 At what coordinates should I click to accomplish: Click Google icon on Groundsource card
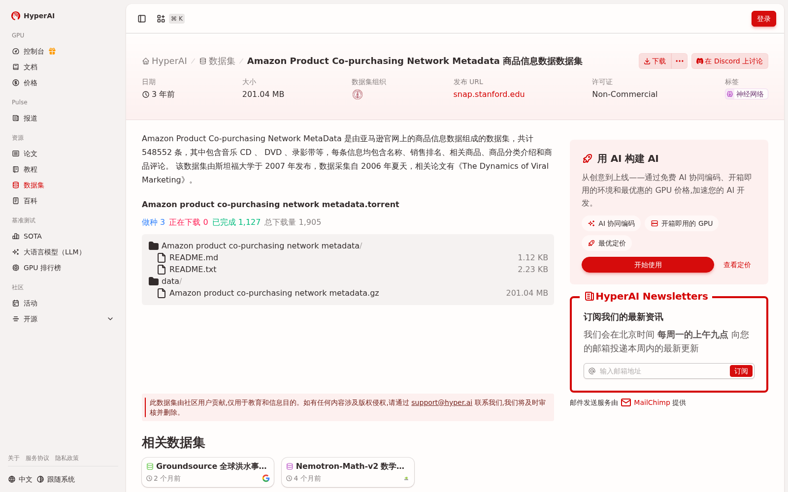point(266,478)
